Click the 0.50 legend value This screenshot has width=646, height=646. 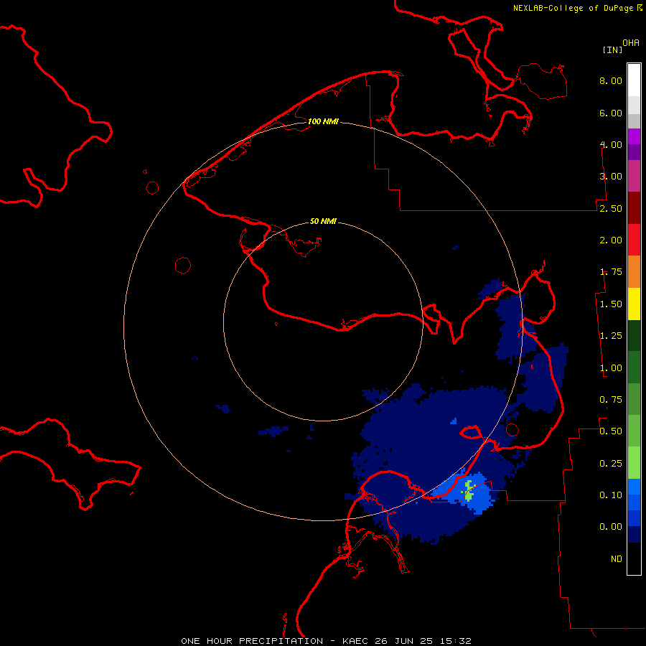point(611,431)
